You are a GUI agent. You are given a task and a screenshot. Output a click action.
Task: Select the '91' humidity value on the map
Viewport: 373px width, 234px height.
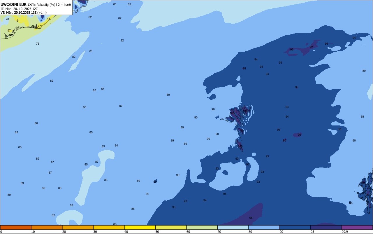point(340,129)
